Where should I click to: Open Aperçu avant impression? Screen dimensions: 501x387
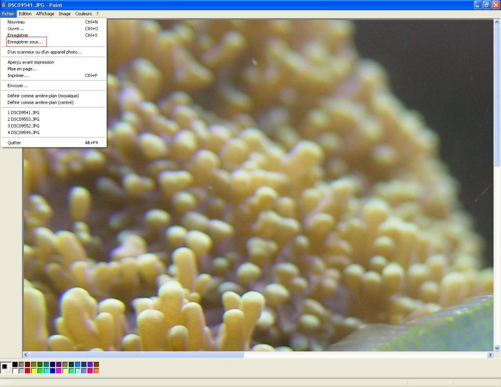53,62
